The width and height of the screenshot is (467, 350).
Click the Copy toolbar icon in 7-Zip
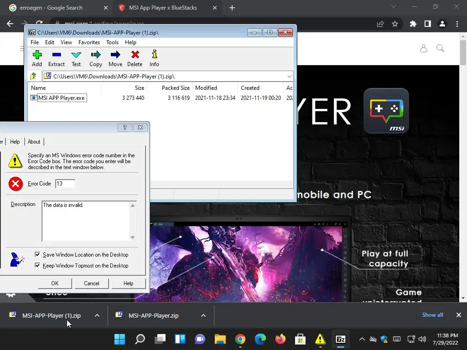[96, 58]
